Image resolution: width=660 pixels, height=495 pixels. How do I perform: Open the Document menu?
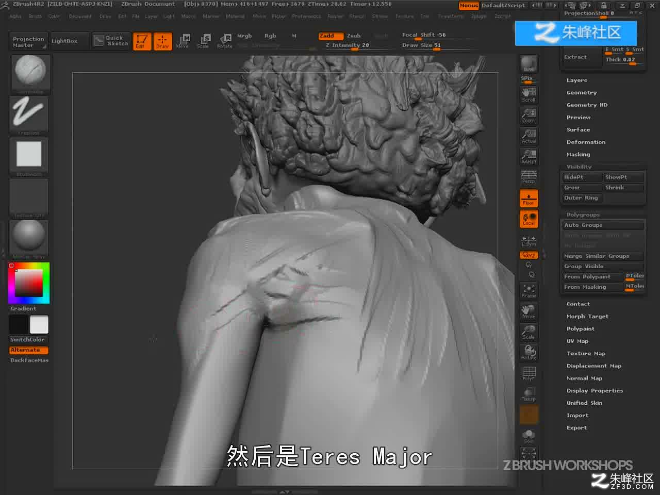[80, 16]
